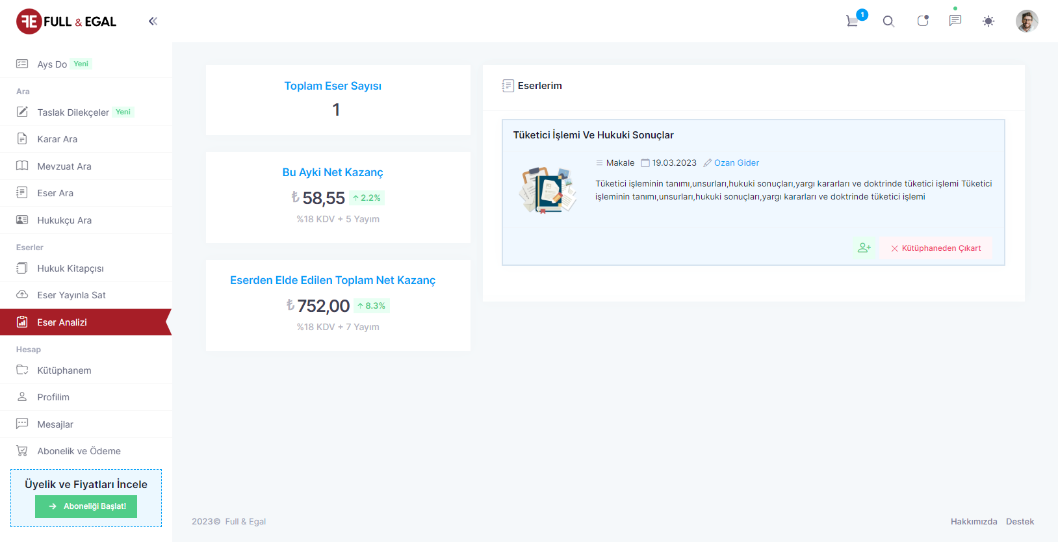
Task: Open the notifications icon in header
Action: pyautogui.click(x=922, y=21)
